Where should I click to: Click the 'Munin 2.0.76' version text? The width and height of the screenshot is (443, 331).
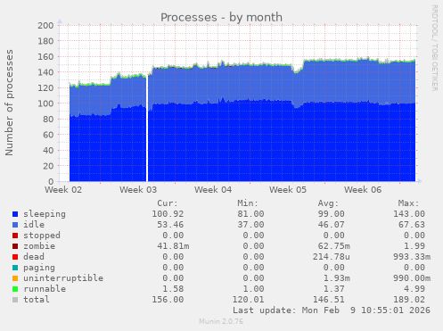tap(221, 321)
